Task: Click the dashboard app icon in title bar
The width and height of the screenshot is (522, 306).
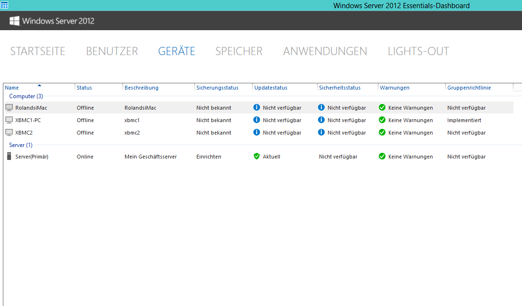Action: pyautogui.click(x=4, y=5)
